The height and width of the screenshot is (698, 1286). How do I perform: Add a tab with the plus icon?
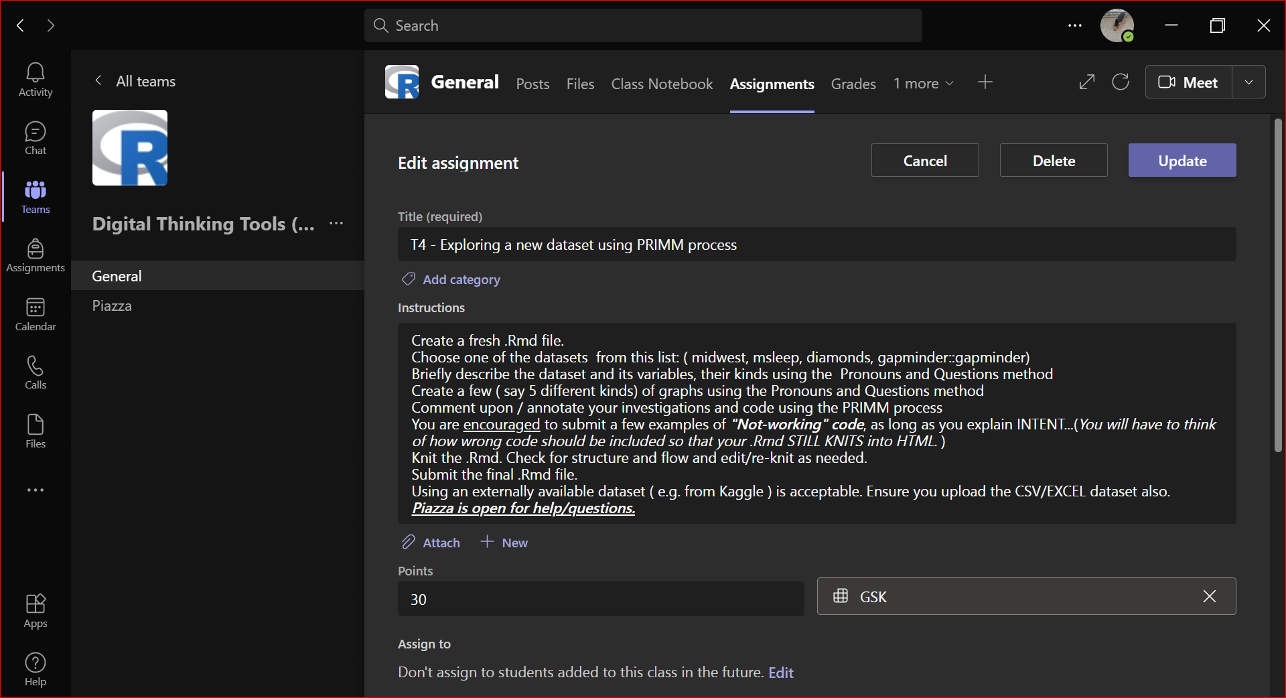coord(985,82)
